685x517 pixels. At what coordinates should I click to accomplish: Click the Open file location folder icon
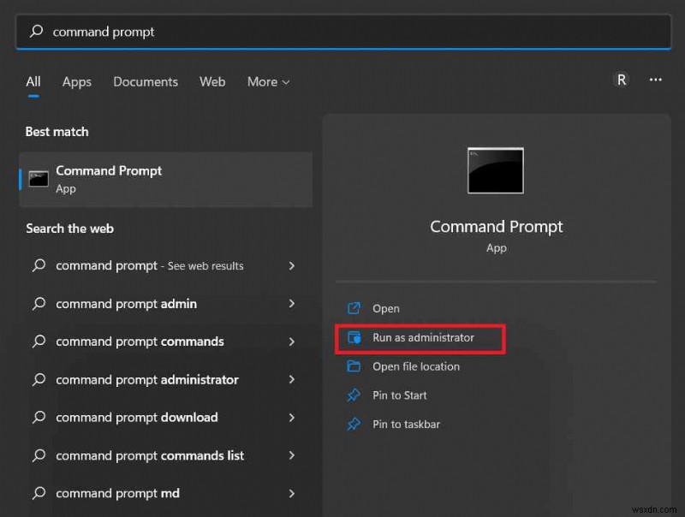tap(354, 366)
